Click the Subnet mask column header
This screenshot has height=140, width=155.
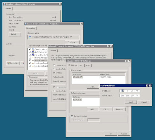coord(112,74)
